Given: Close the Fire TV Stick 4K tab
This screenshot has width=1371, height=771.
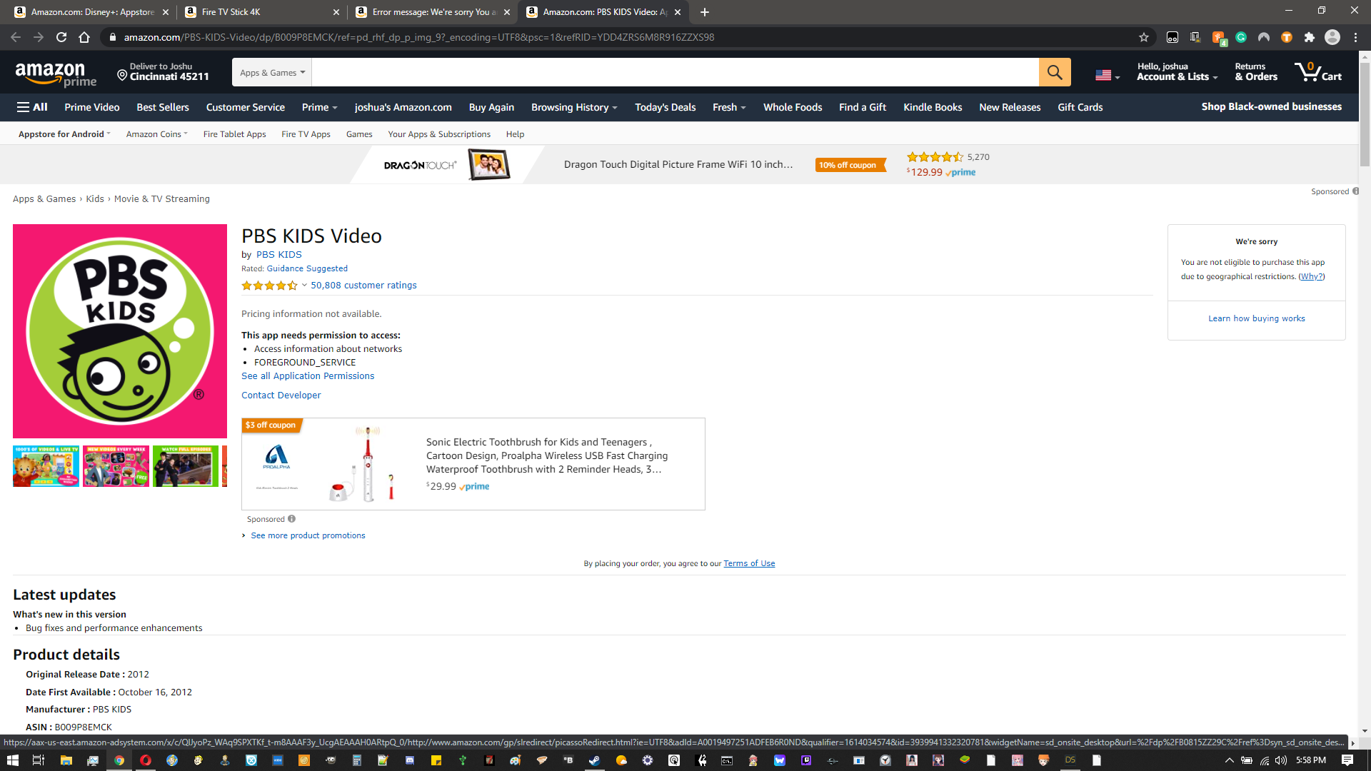Looking at the screenshot, I should 336,12.
